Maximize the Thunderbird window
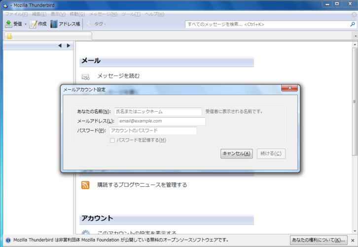 tap(337, 4)
